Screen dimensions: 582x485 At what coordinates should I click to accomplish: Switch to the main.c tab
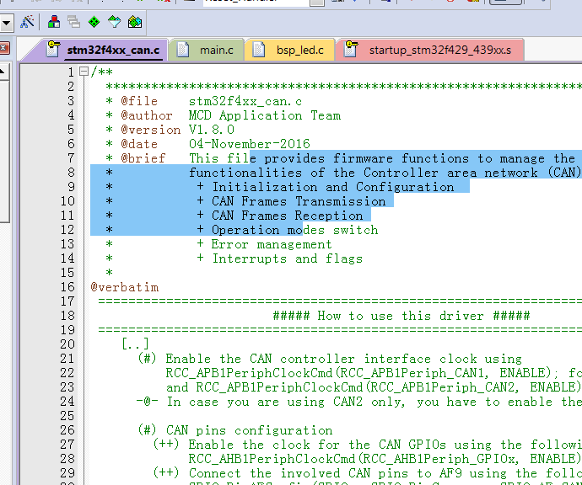click(x=216, y=50)
